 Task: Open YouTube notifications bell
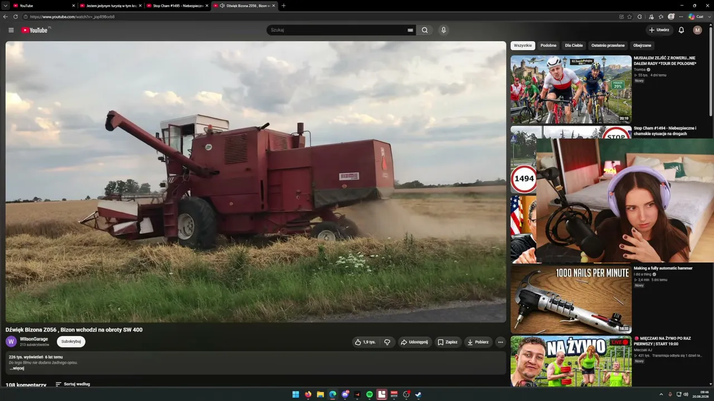pyautogui.click(x=681, y=30)
